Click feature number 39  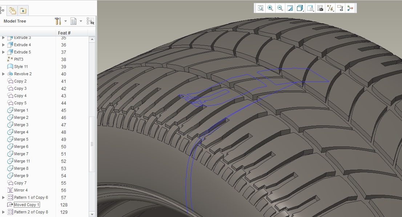[x=64, y=67]
